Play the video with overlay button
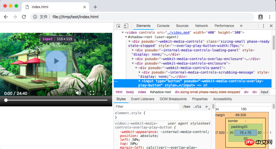This screenshot has width=276, height=149. [x=56, y=61]
